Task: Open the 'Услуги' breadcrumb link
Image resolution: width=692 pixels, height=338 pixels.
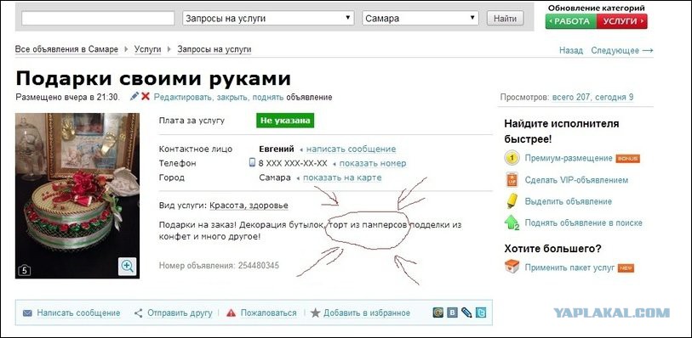Action: point(148,49)
